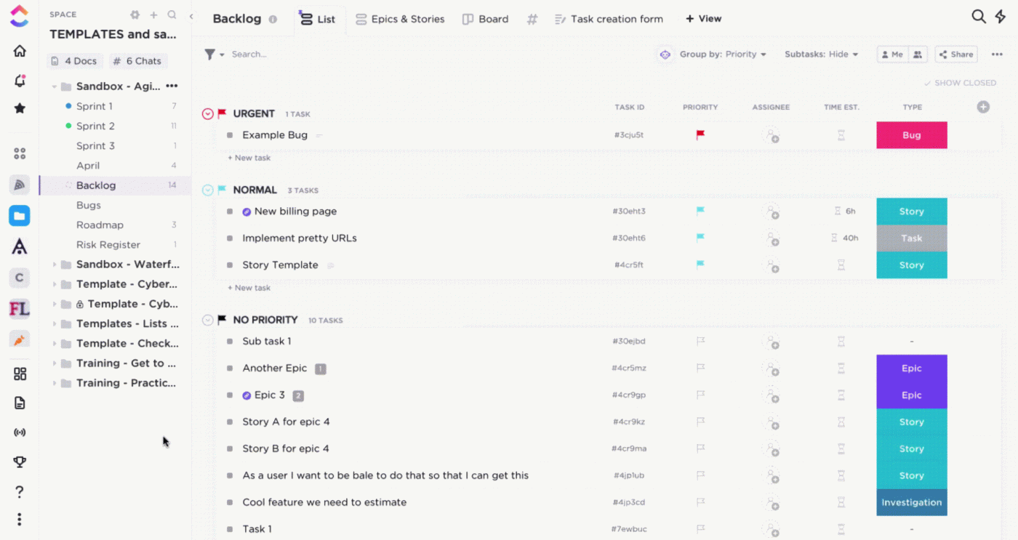Viewport: 1018px width, 540px height.
Task: Toggle status square of Task 1
Action: (230, 529)
